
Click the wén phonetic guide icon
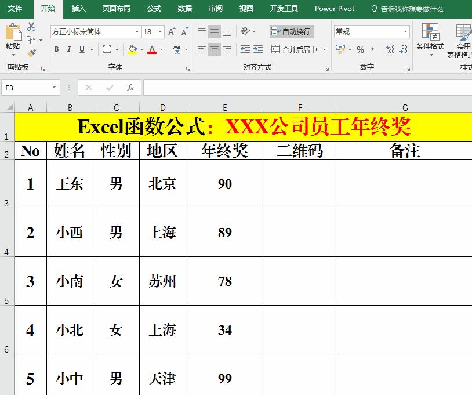177,49
